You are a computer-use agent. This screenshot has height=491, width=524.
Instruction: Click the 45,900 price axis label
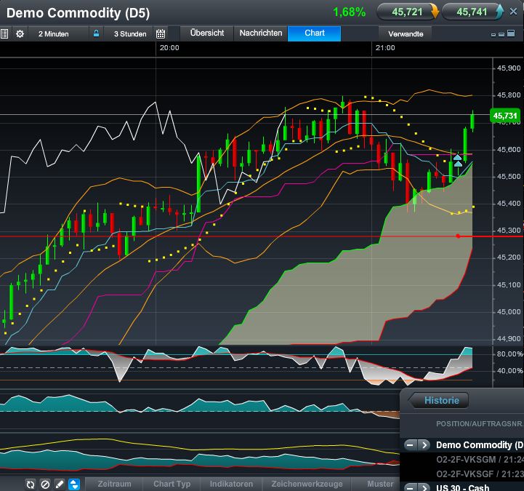[509, 68]
